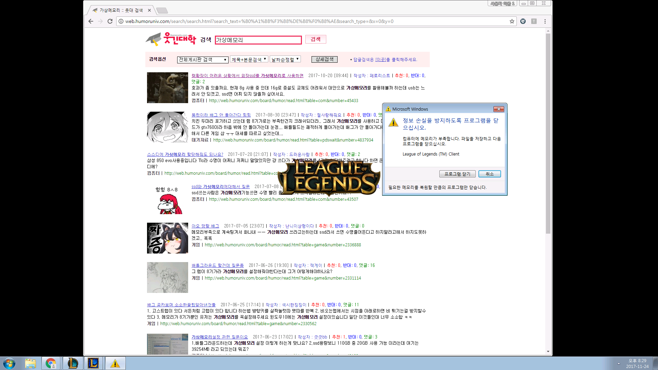This screenshot has width=658, height=370.
Task: Click the vertical scrollbar thumb
Action: tap(548, 134)
